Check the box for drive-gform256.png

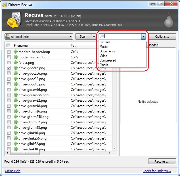point(9,116)
